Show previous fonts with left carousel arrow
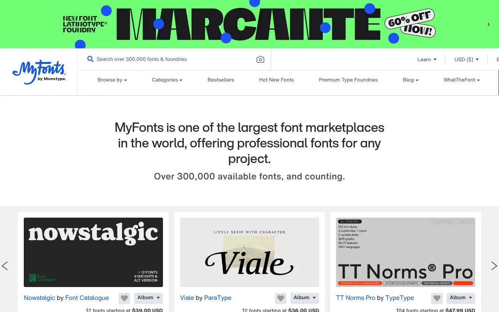The width and height of the screenshot is (499, 312). pos(5,266)
